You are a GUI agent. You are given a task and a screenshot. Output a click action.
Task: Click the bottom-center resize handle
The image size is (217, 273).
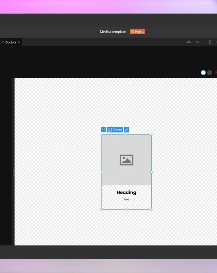126,209
